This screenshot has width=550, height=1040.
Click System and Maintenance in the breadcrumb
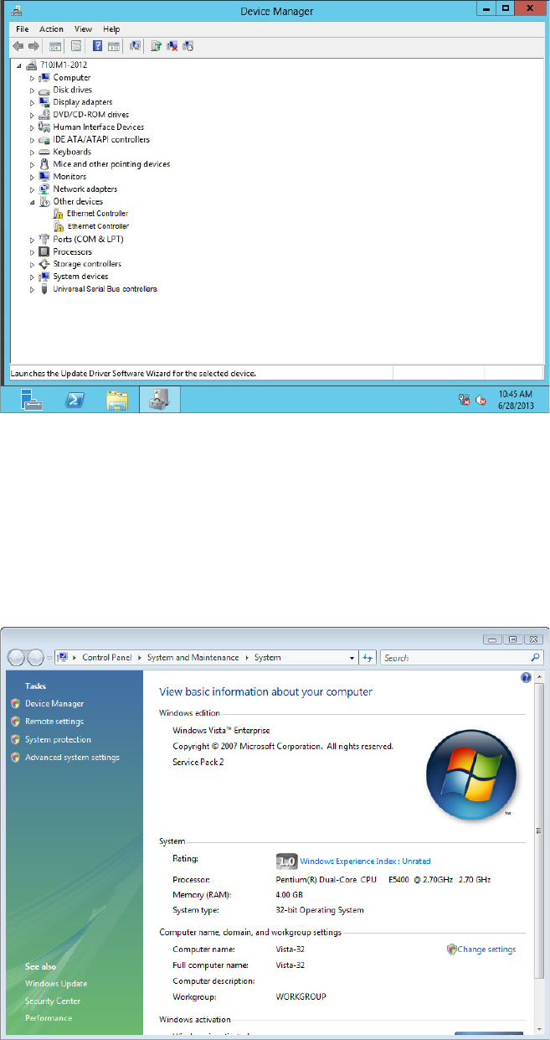[x=193, y=658]
